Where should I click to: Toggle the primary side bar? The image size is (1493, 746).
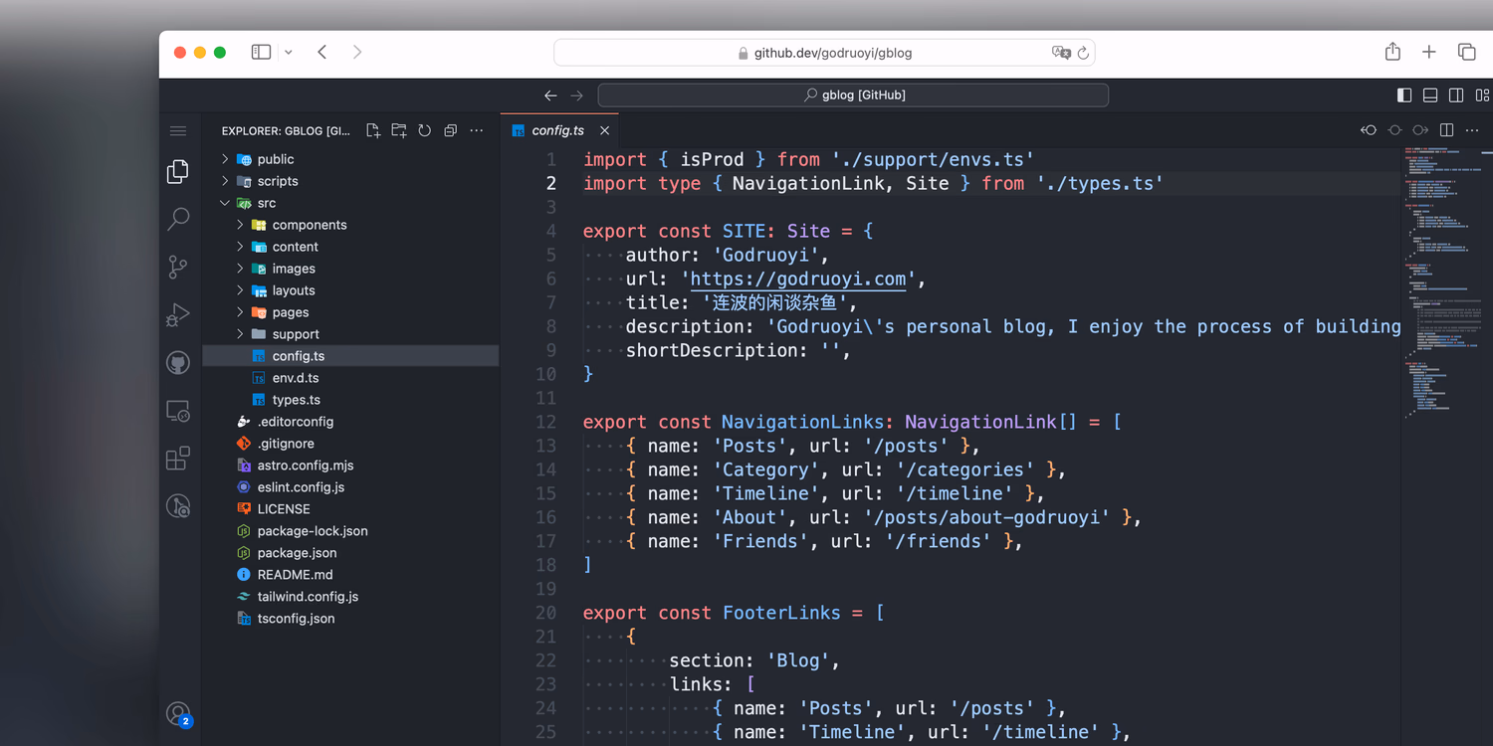click(1404, 95)
